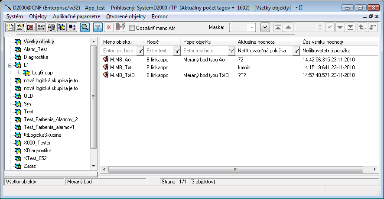Select XDiagnostika in the tree
Viewport: 384px width, 199px height.
38,151
